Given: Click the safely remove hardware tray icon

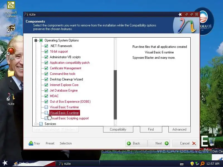Looking at the screenshot, I should 197,164.
